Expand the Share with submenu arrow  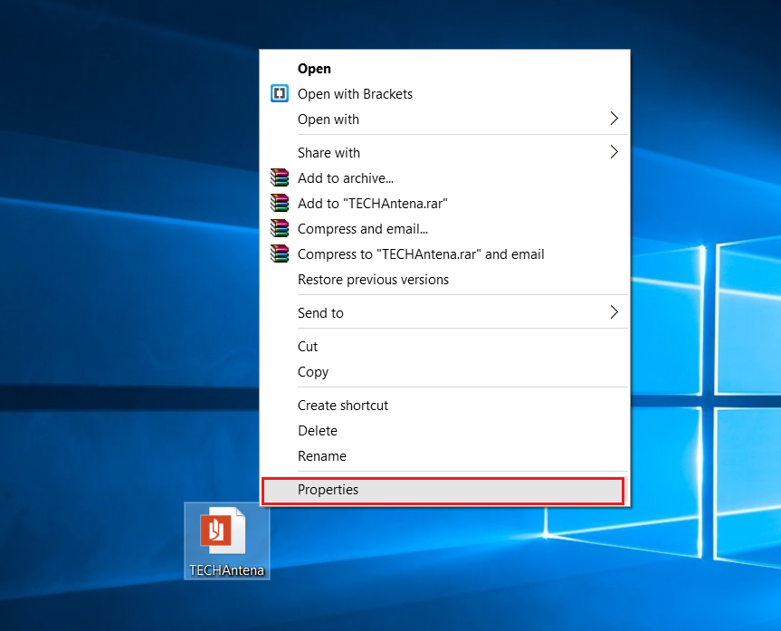[614, 152]
